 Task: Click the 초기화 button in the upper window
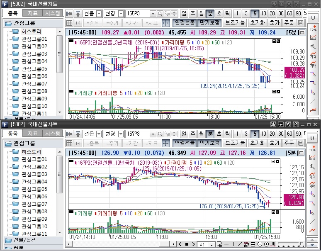click(x=257, y=23)
